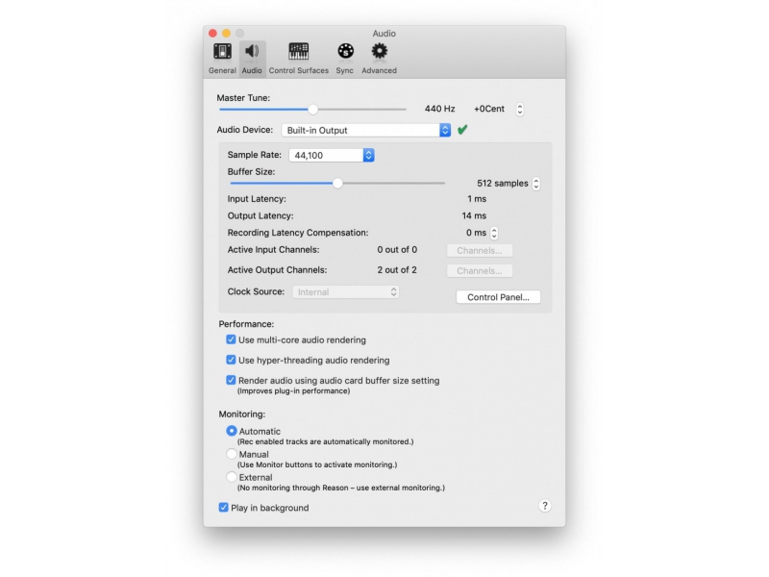Click the 440 Hz tune value

pos(439,109)
